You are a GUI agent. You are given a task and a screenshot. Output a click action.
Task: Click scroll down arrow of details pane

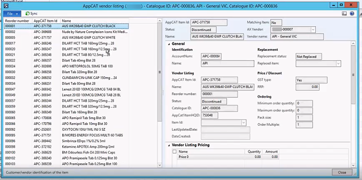353,165
